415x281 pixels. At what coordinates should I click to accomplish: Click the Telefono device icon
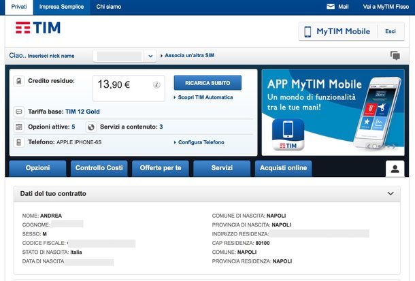(x=19, y=142)
